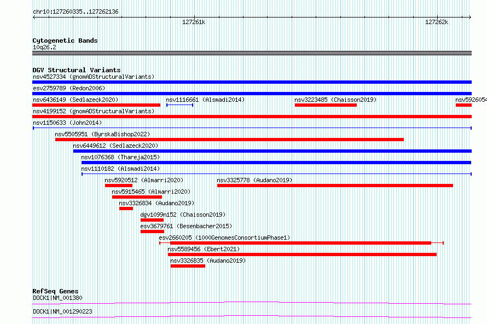Click the DOCK1|NM_001380 magenta gene line
487x324 pixels.
[252, 303]
